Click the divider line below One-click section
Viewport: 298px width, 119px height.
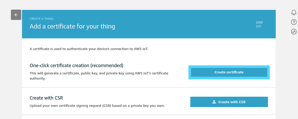tap(149, 87)
